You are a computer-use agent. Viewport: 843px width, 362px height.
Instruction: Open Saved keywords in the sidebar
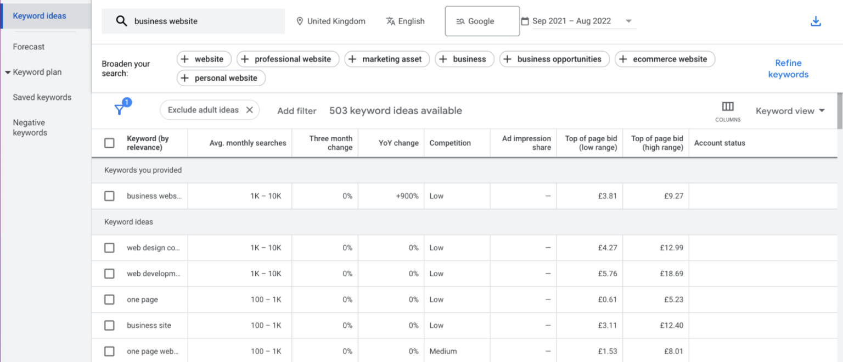tap(42, 97)
